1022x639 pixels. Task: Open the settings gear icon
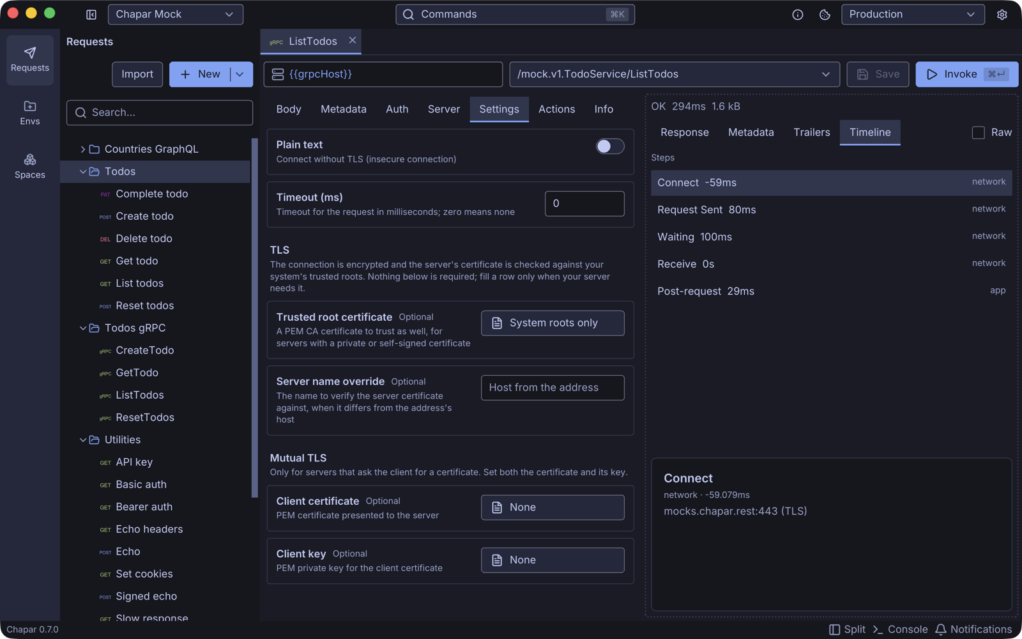point(1002,15)
